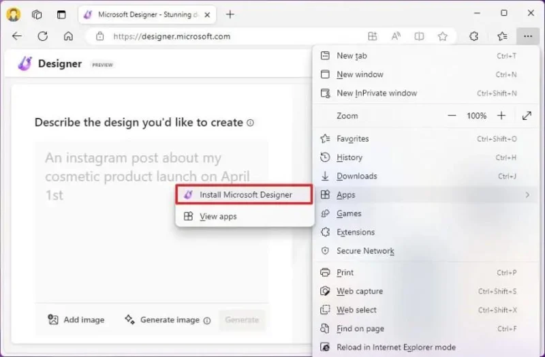Reload in Internet Explorer mode
This screenshot has width=545, height=357.
point(426,347)
